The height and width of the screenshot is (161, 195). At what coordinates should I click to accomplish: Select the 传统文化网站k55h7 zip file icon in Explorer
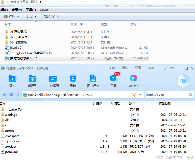tap(7, 58)
